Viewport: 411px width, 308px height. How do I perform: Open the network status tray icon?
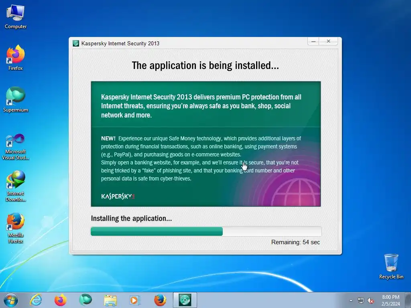tap(361, 301)
